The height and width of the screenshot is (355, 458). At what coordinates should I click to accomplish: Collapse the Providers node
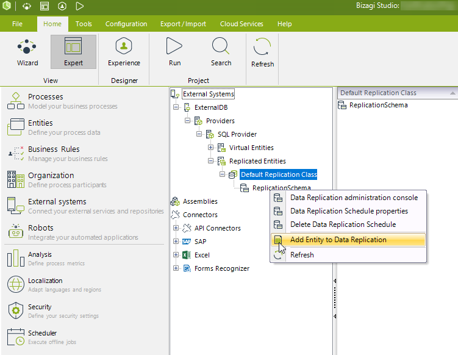pos(187,121)
